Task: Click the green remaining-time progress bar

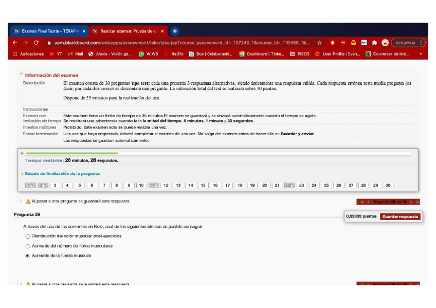Action: [71, 153]
